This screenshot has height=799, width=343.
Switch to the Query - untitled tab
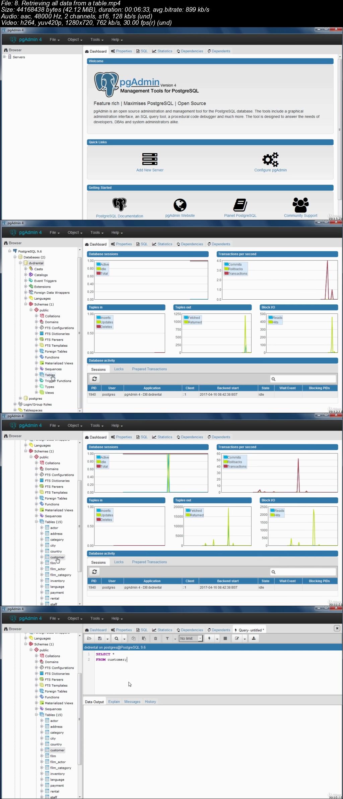[249, 630]
